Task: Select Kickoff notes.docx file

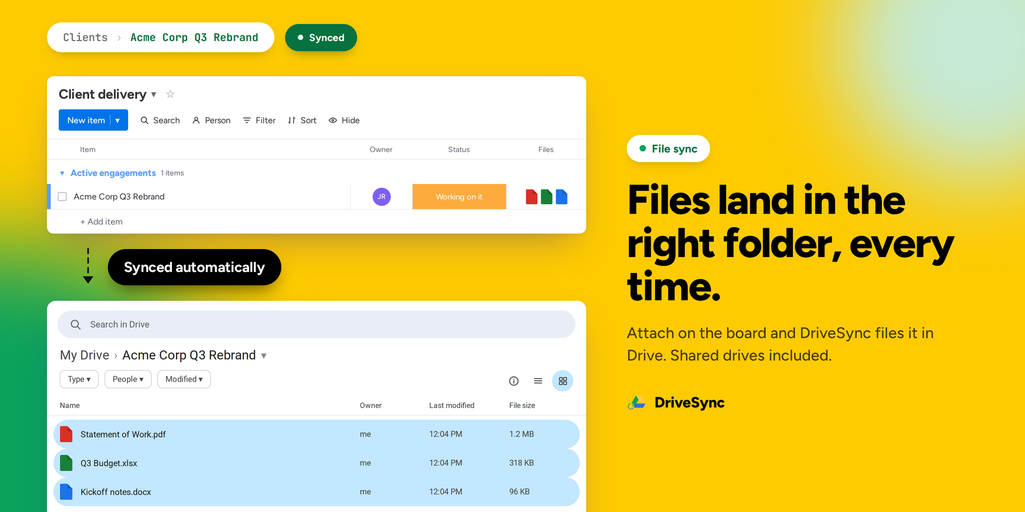Action: (317, 492)
